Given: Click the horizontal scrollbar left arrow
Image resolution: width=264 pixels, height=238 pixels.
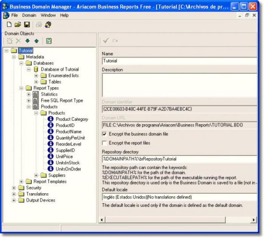Looking at the screenshot, I should [102, 220].
